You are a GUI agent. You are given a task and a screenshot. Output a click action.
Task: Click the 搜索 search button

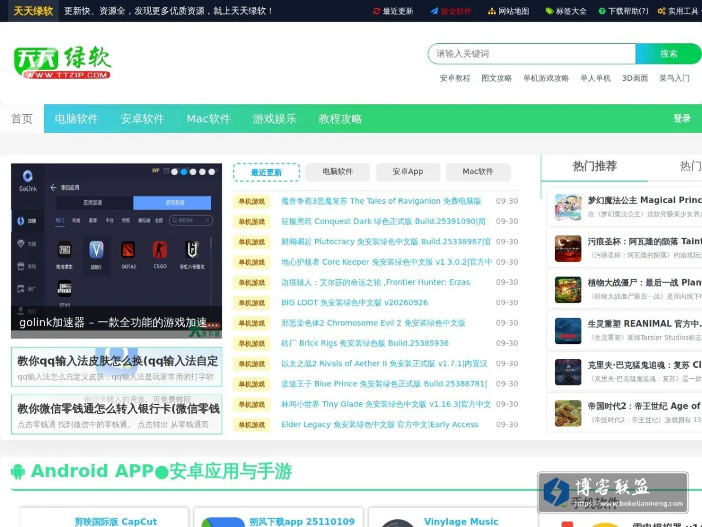669,54
